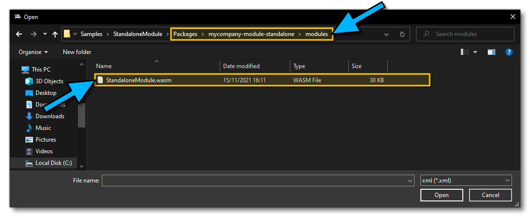
Task: Open the xml (*.xml) file type dropdown
Action: [x=466, y=181]
